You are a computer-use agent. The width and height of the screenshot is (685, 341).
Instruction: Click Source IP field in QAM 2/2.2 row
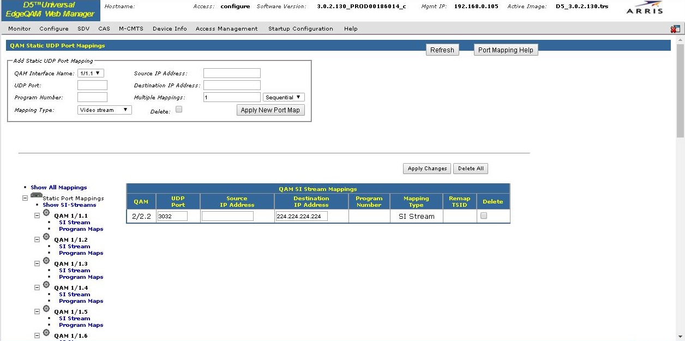pyautogui.click(x=227, y=216)
